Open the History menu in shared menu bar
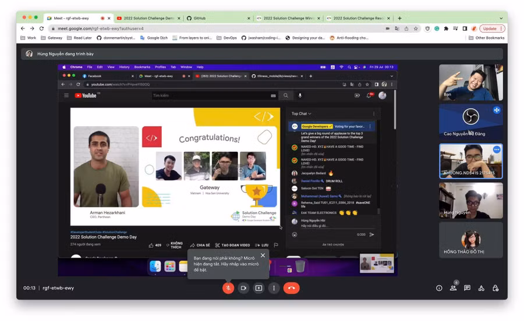524x321 pixels. tap(124, 67)
